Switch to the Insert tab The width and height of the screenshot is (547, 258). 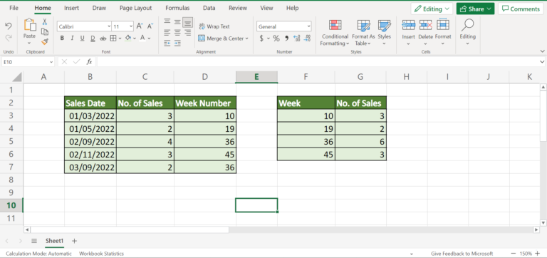pyautogui.click(x=71, y=8)
